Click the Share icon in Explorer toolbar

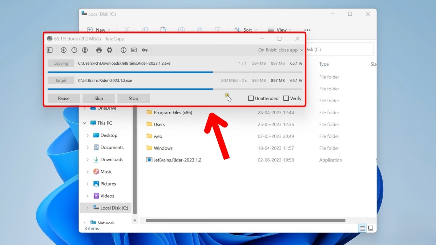pos(199,30)
